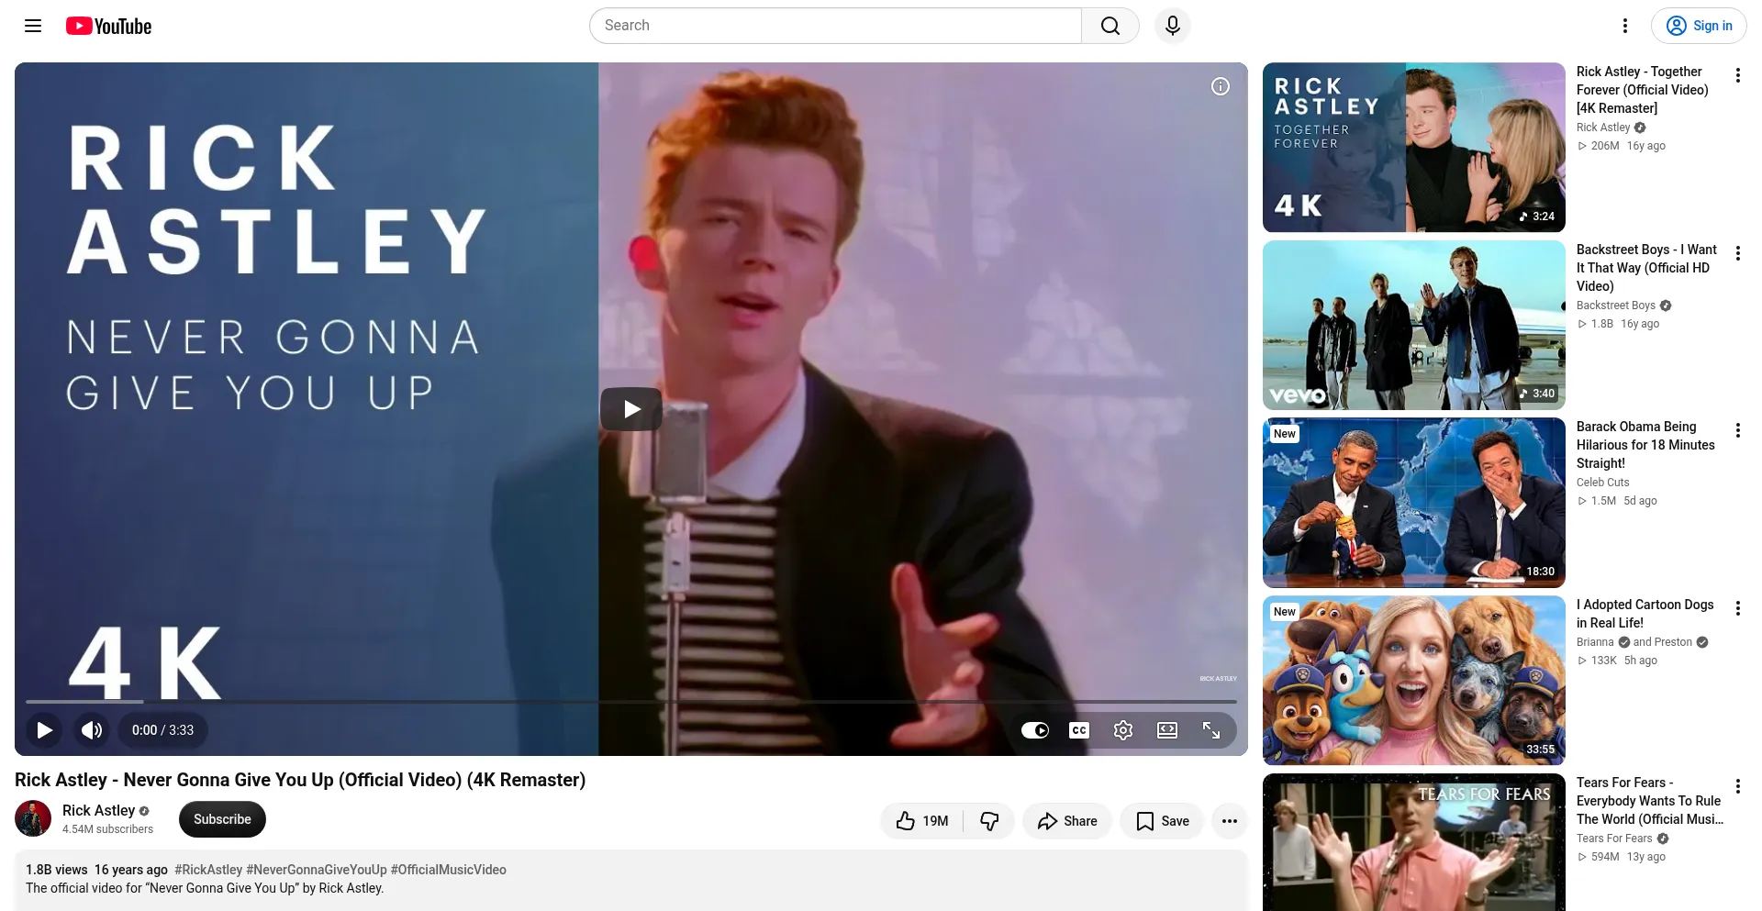Viewport: 1762px width, 911px height.
Task: Open Together Forever video thumbnail
Action: point(1414,147)
